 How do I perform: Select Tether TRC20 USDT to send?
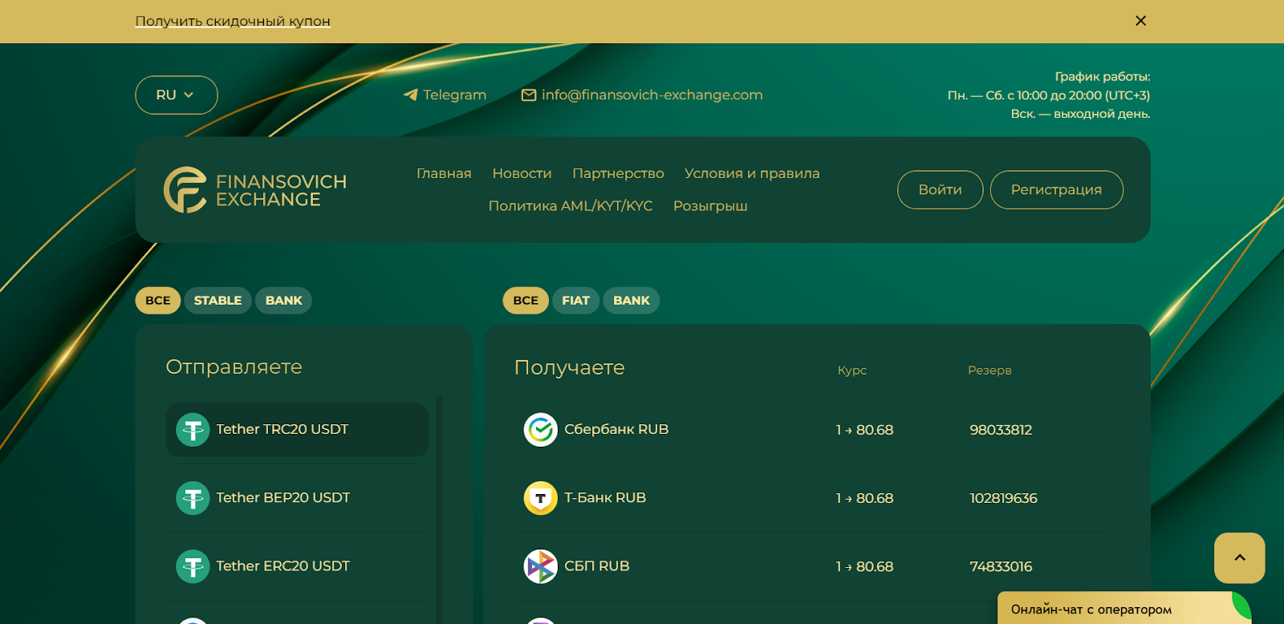click(297, 430)
